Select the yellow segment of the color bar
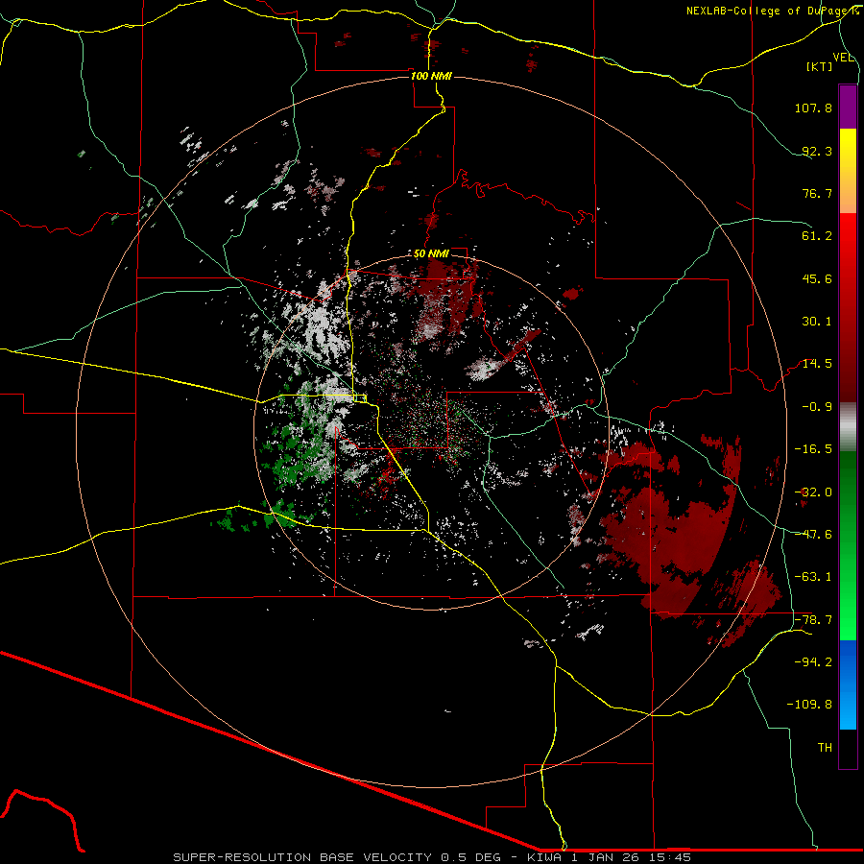 (x=848, y=171)
